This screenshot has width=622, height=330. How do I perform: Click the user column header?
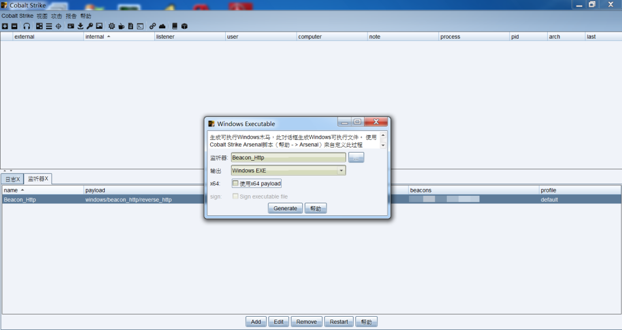click(x=261, y=36)
